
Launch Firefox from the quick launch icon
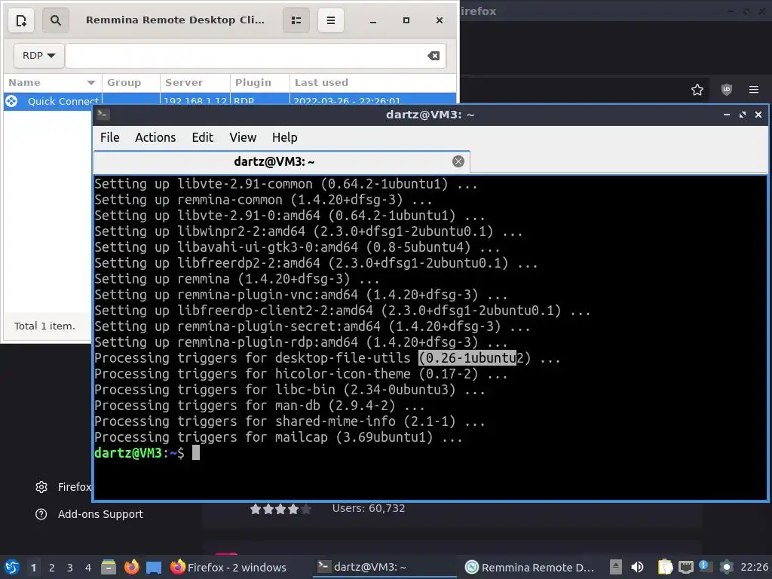tap(131, 567)
